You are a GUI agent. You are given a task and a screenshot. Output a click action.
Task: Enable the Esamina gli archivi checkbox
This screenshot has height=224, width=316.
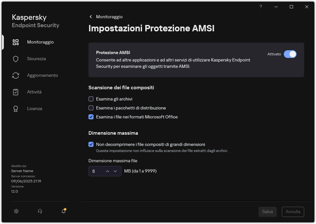click(91, 99)
